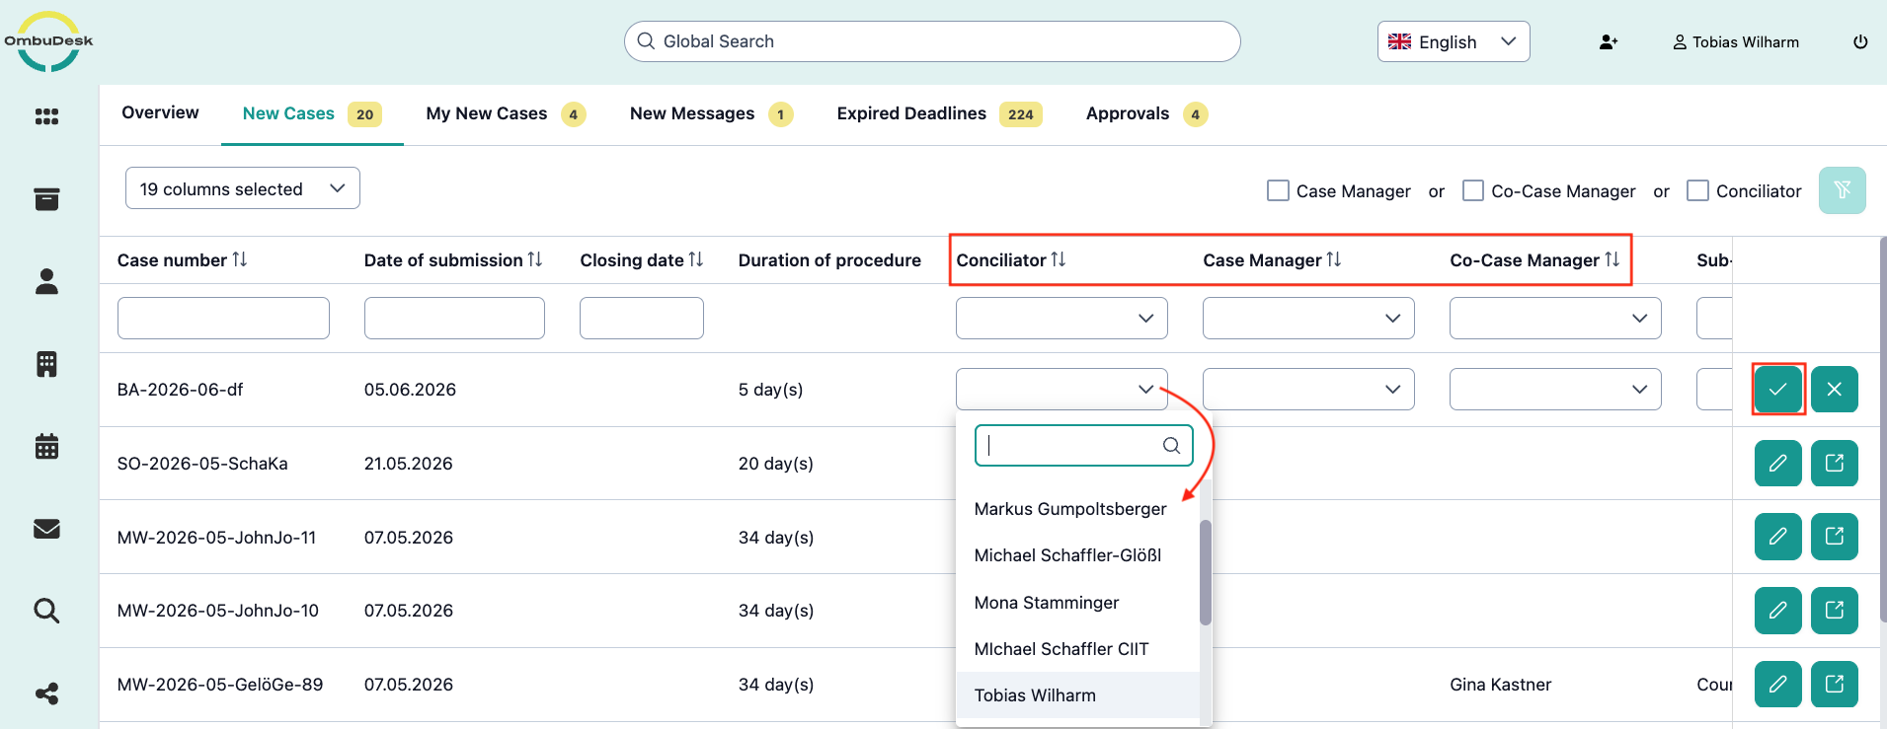Image resolution: width=1887 pixels, height=729 pixels.
Task: Edit case MW-2026-05-JohnJo-10 with pencil icon
Action: click(x=1778, y=611)
